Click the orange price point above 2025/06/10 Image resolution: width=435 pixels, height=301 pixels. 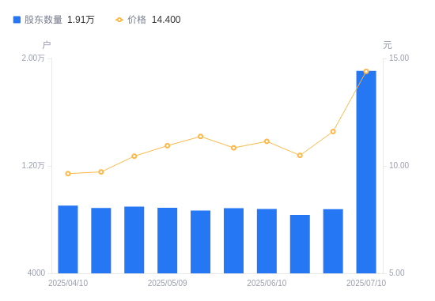[x=267, y=141]
